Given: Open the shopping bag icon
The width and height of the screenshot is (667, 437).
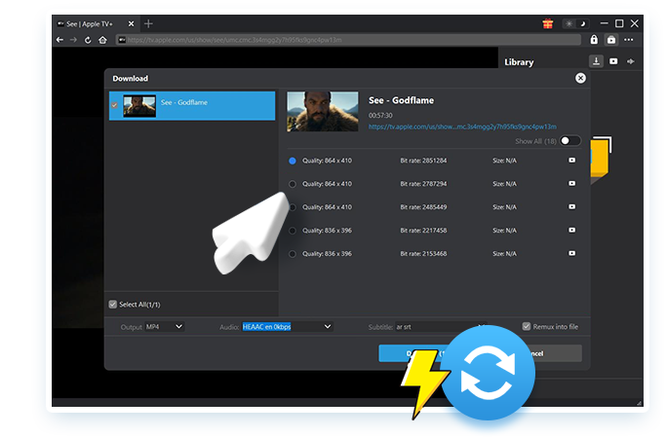Looking at the screenshot, I should tap(611, 40).
